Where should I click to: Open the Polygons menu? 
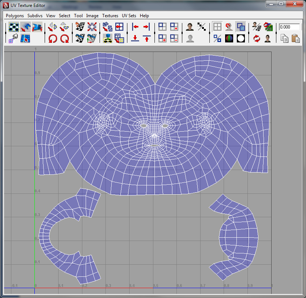[14, 16]
